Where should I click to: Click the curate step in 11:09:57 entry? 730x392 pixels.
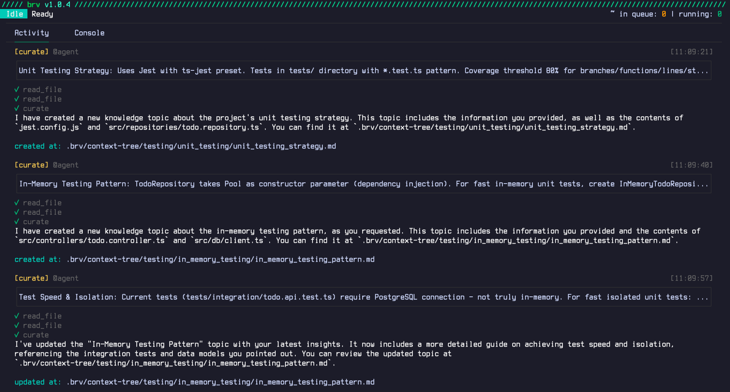click(36, 335)
